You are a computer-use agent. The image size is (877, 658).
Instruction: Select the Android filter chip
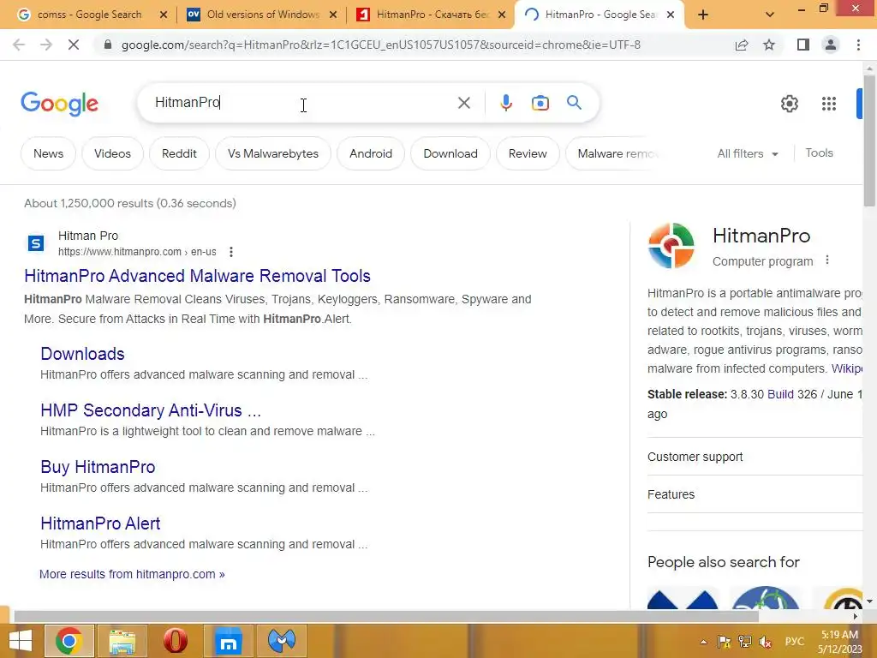pyautogui.click(x=371, y=153)
